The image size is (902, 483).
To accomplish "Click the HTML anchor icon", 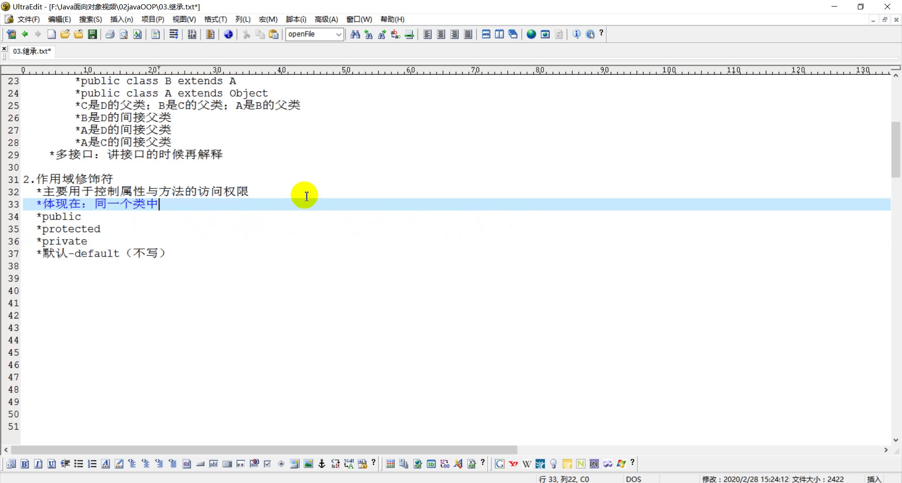I will coord(322,464).
